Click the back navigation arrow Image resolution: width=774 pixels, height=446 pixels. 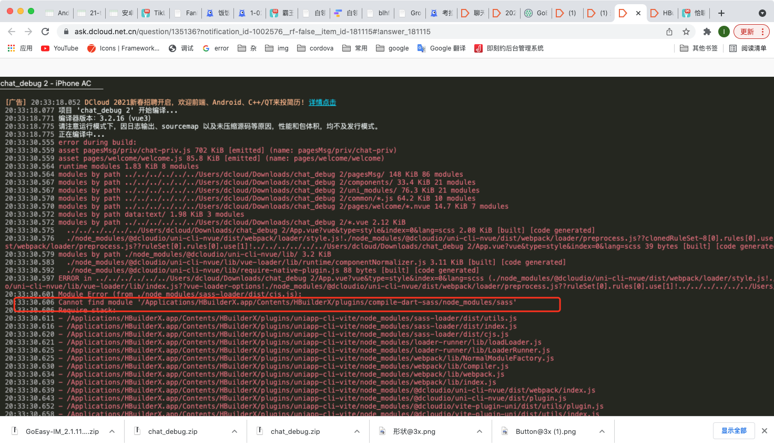(12, 32)
